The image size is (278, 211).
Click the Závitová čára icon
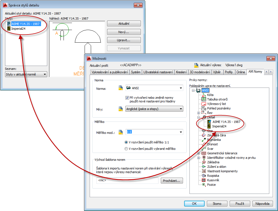coord(204,135)
